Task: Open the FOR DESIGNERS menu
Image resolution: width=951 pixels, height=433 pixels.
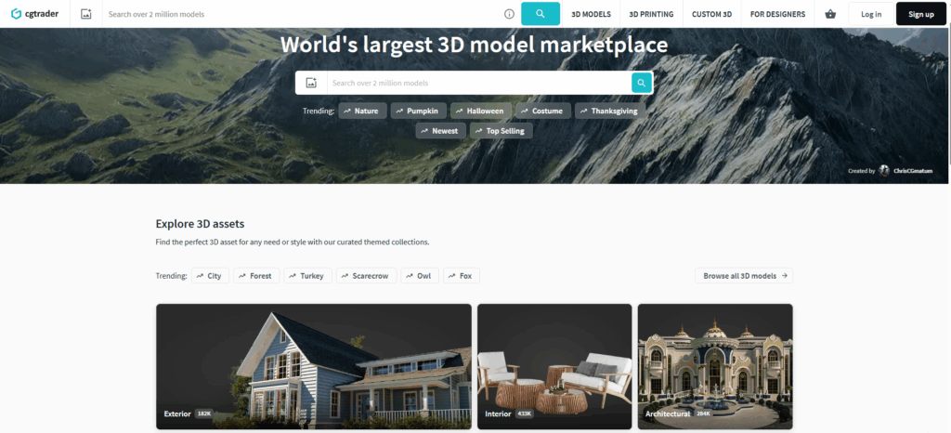Action: tap(777, 14)
